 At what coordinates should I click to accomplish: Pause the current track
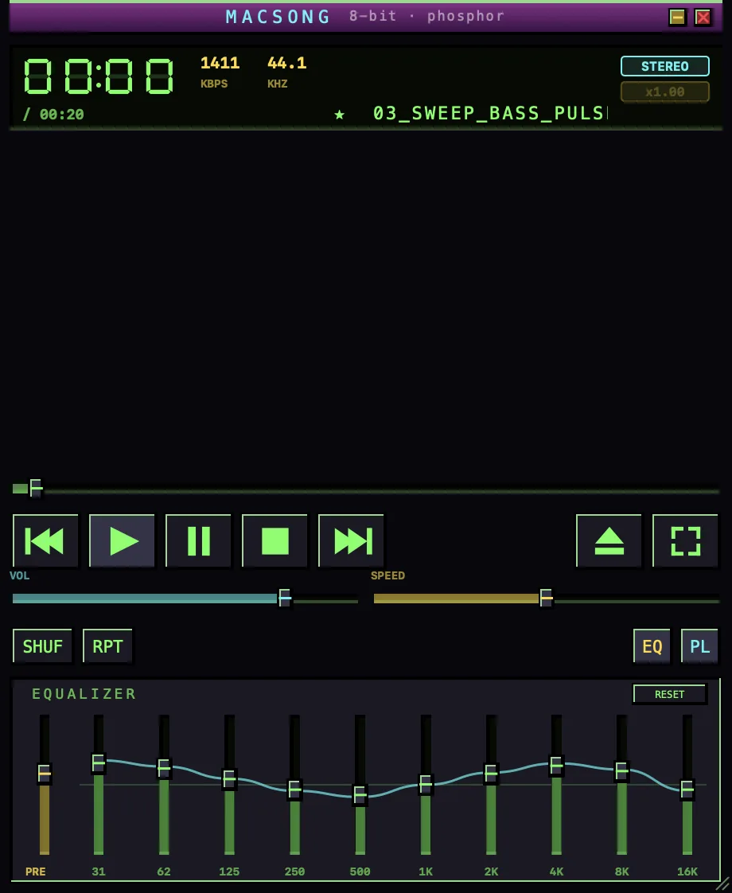(x=198, y=540)
